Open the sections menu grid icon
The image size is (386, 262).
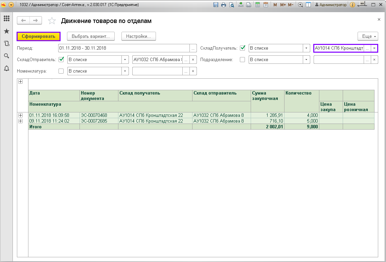coord(6,19)
